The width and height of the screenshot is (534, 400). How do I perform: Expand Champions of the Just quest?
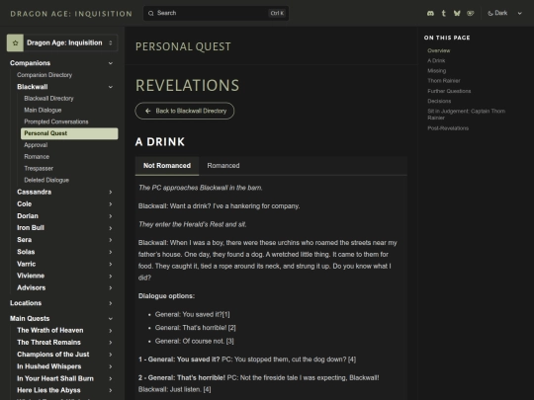coord(111,355)
